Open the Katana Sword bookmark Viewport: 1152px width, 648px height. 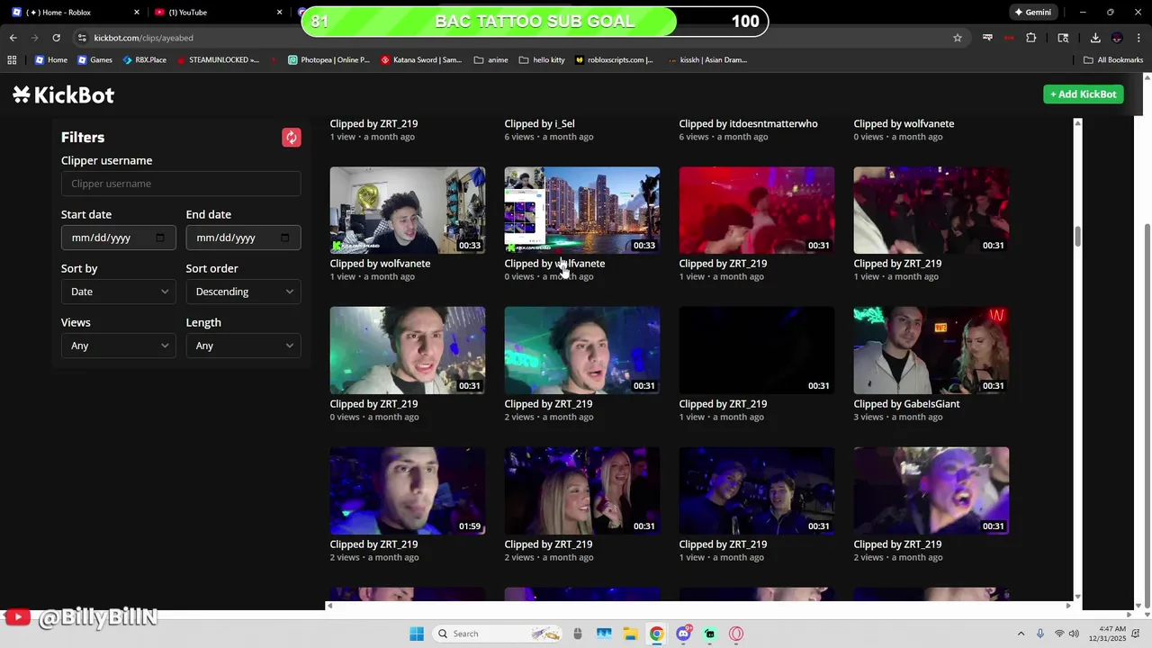[421, 60]
